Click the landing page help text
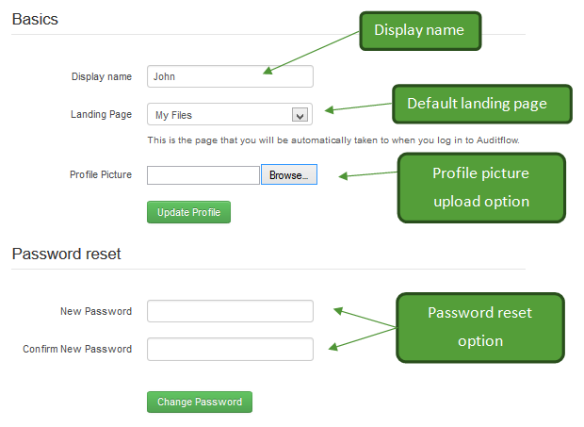Screen dimensions: 584x427 coord(333,140)
